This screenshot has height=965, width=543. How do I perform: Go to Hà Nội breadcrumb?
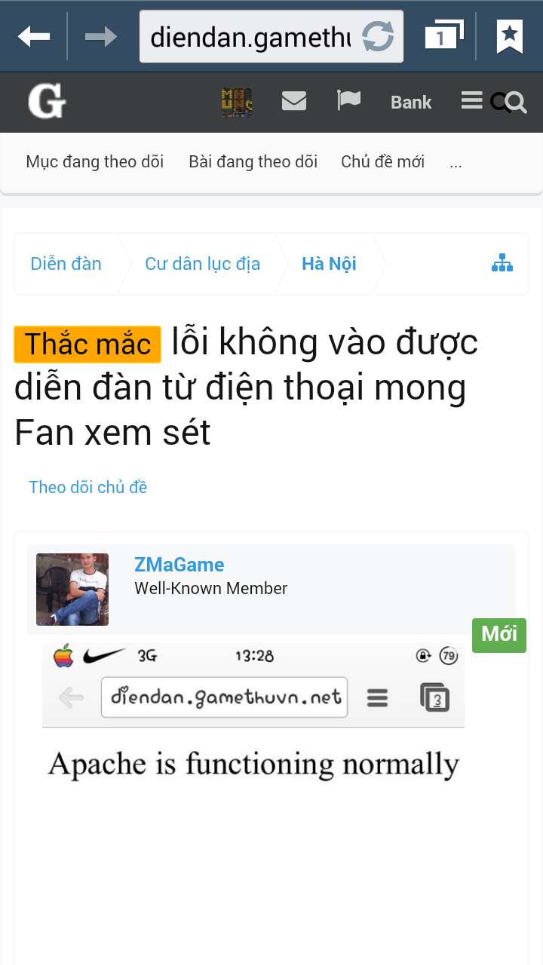329,264
